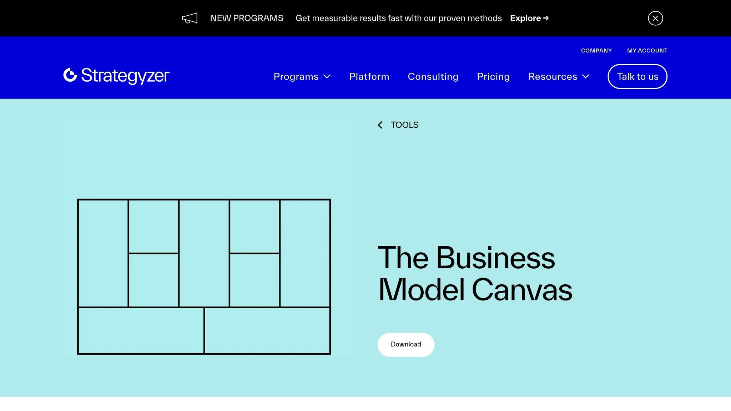This screenshot has height=411, width=731.
Task: Click the megaphone announcement icon
Action: pyautogui.click(x=190, y=18)
